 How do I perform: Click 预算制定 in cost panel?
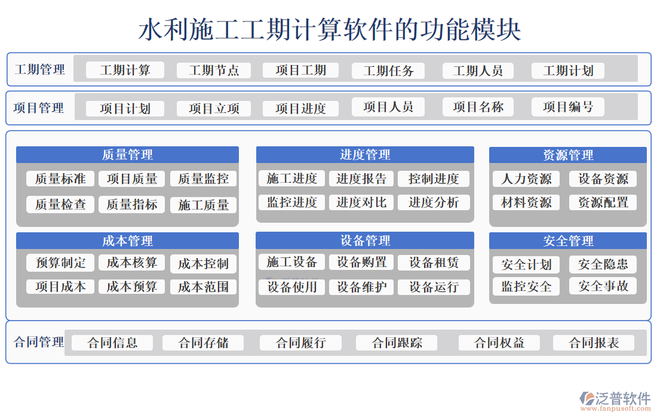click(60, 263)
